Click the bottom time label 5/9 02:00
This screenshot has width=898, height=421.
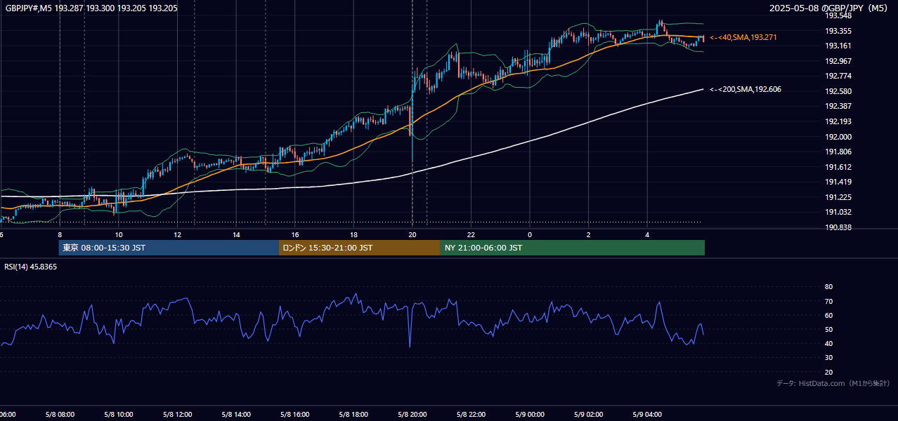click(x=589, y=414)
